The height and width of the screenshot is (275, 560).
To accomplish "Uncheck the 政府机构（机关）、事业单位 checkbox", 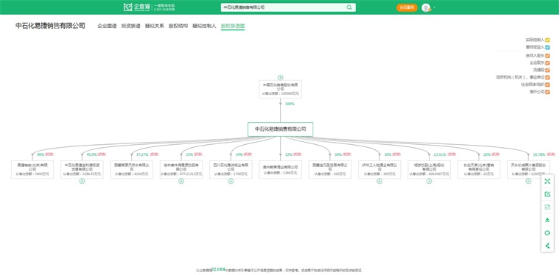I will pos(547,77).
